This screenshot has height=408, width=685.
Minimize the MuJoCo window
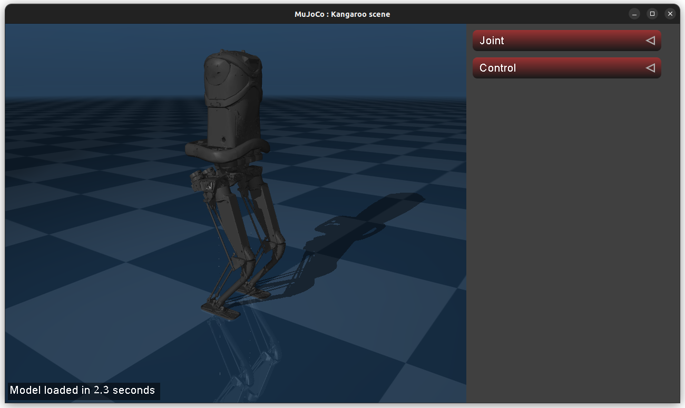pos(634,14)
